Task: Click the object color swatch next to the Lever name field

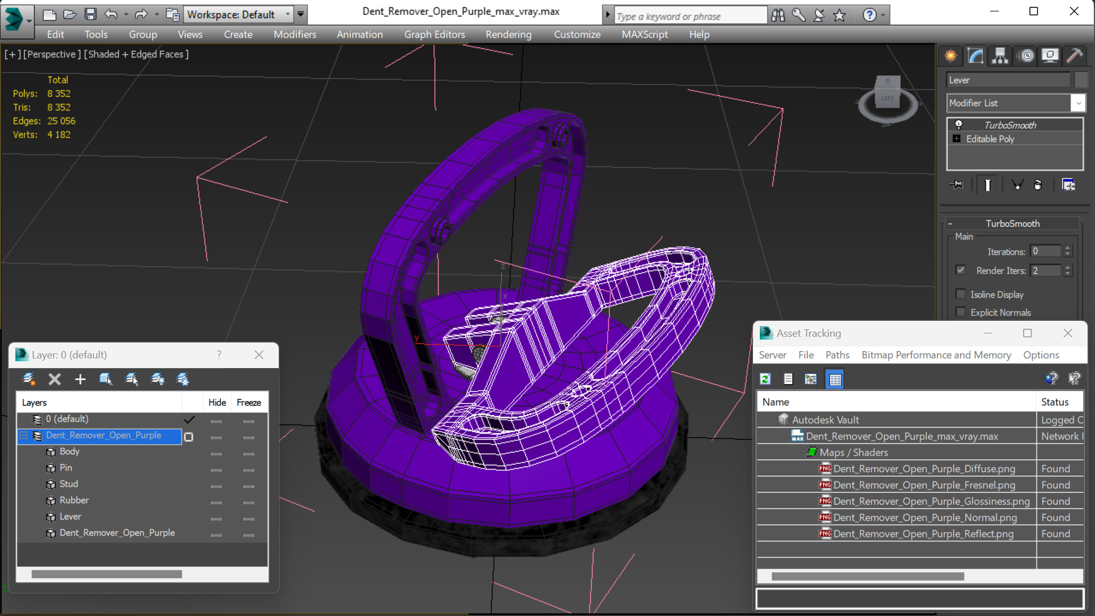Action: click(1080, 80)
